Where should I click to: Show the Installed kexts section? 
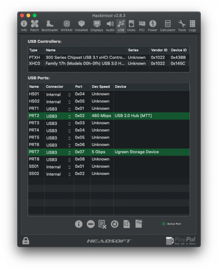(81, 26)
